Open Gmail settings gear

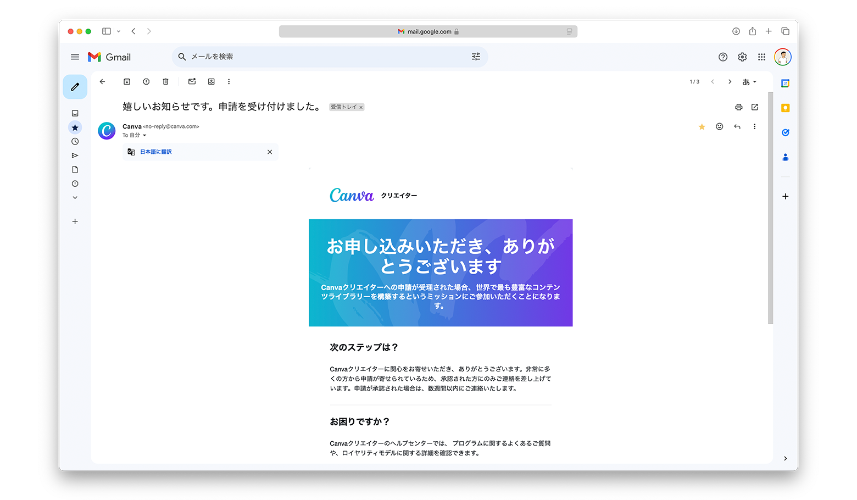click(x=742, y=57)
